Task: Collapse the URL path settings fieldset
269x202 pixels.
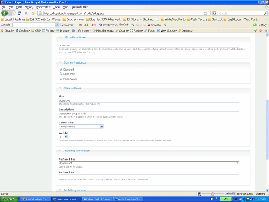Action: (x=74, y=37)
